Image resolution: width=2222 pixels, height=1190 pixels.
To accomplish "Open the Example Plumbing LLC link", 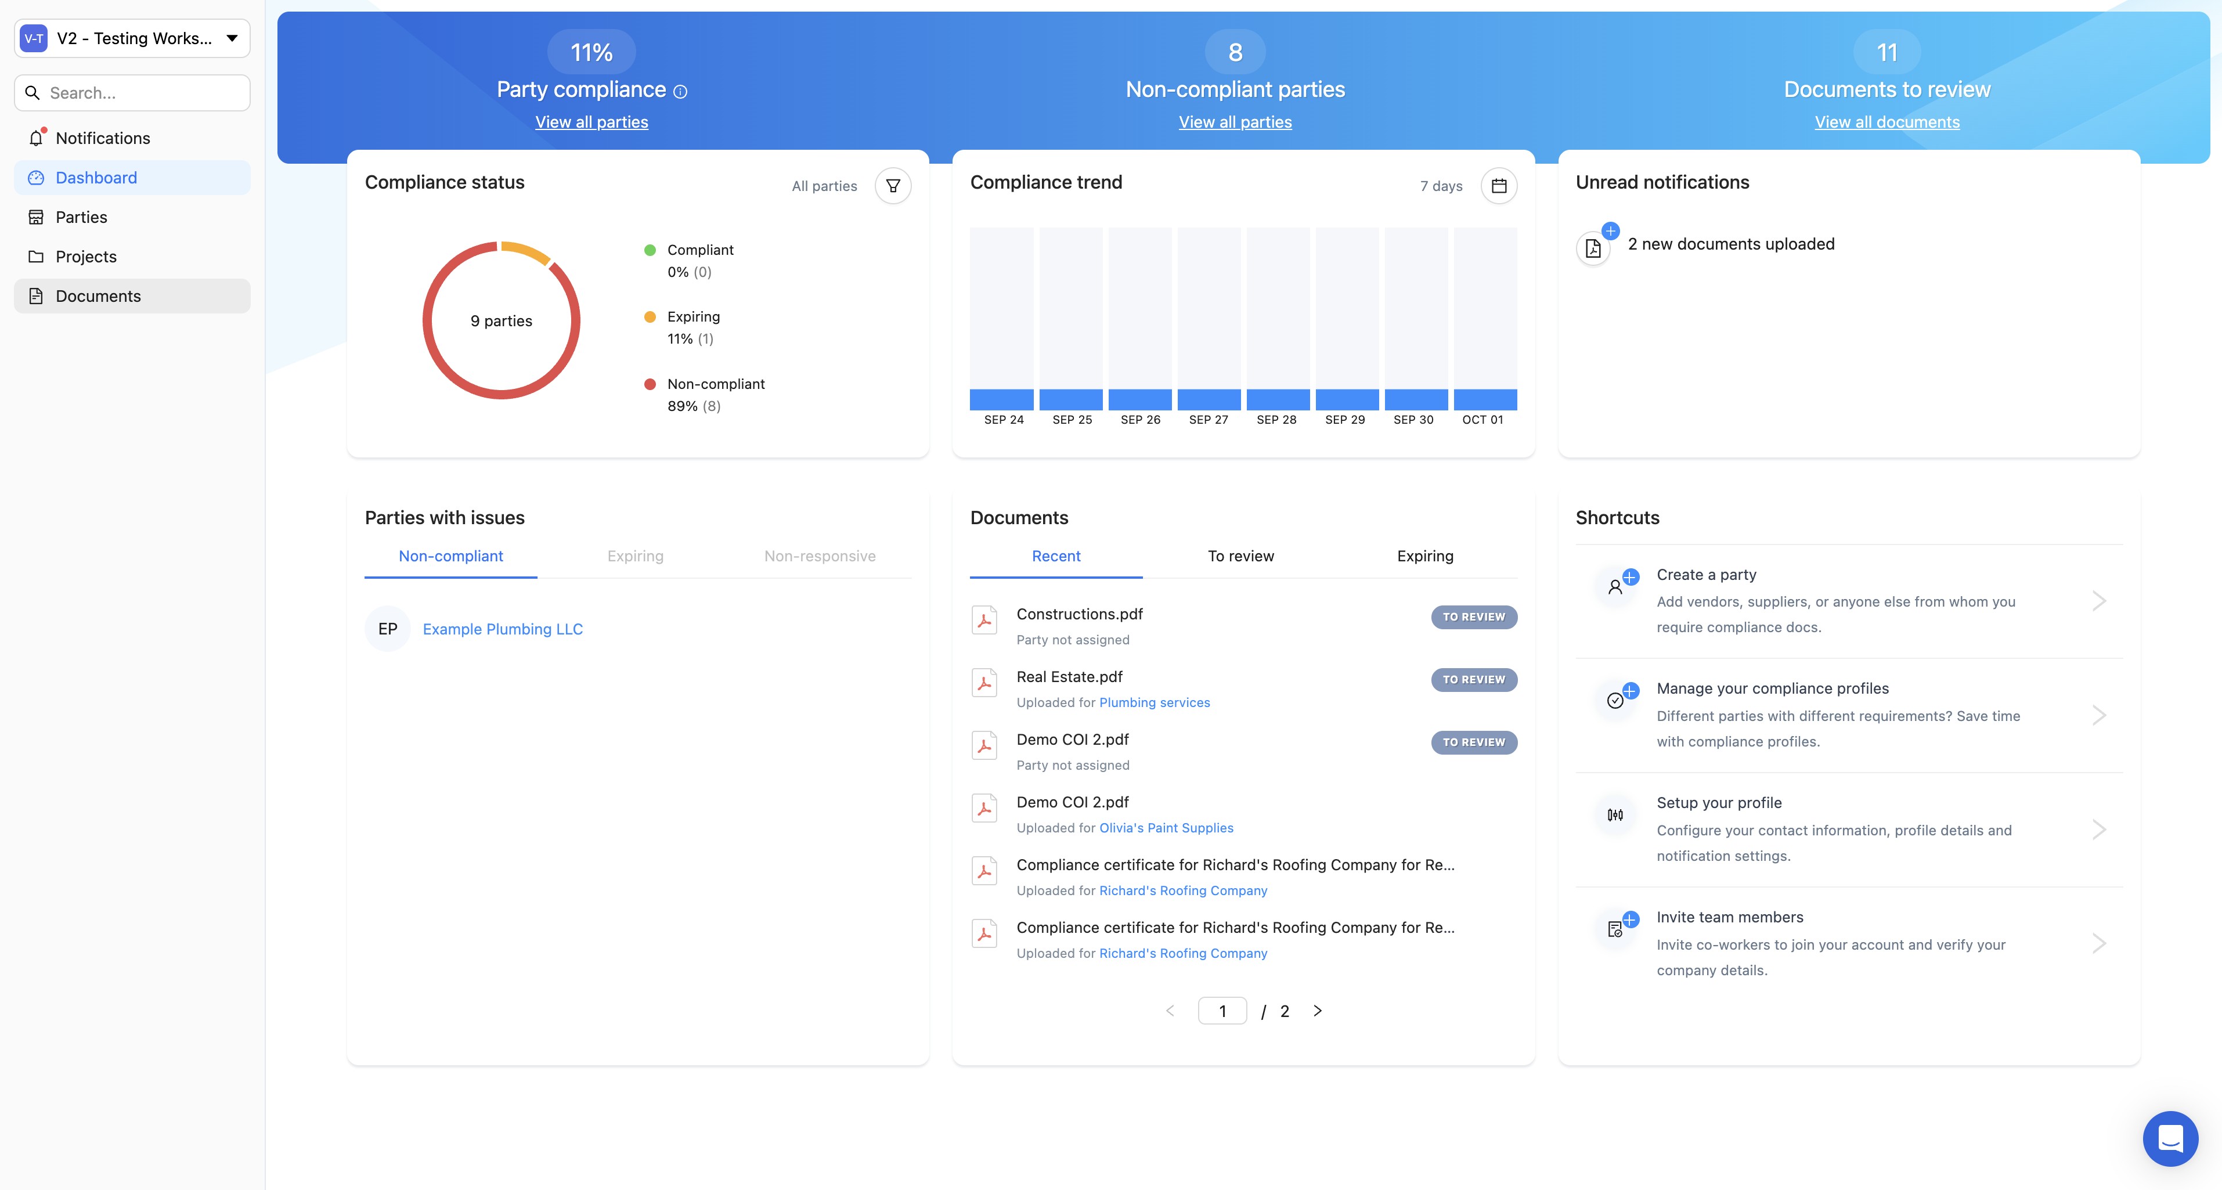I will [x=502, y=629].
